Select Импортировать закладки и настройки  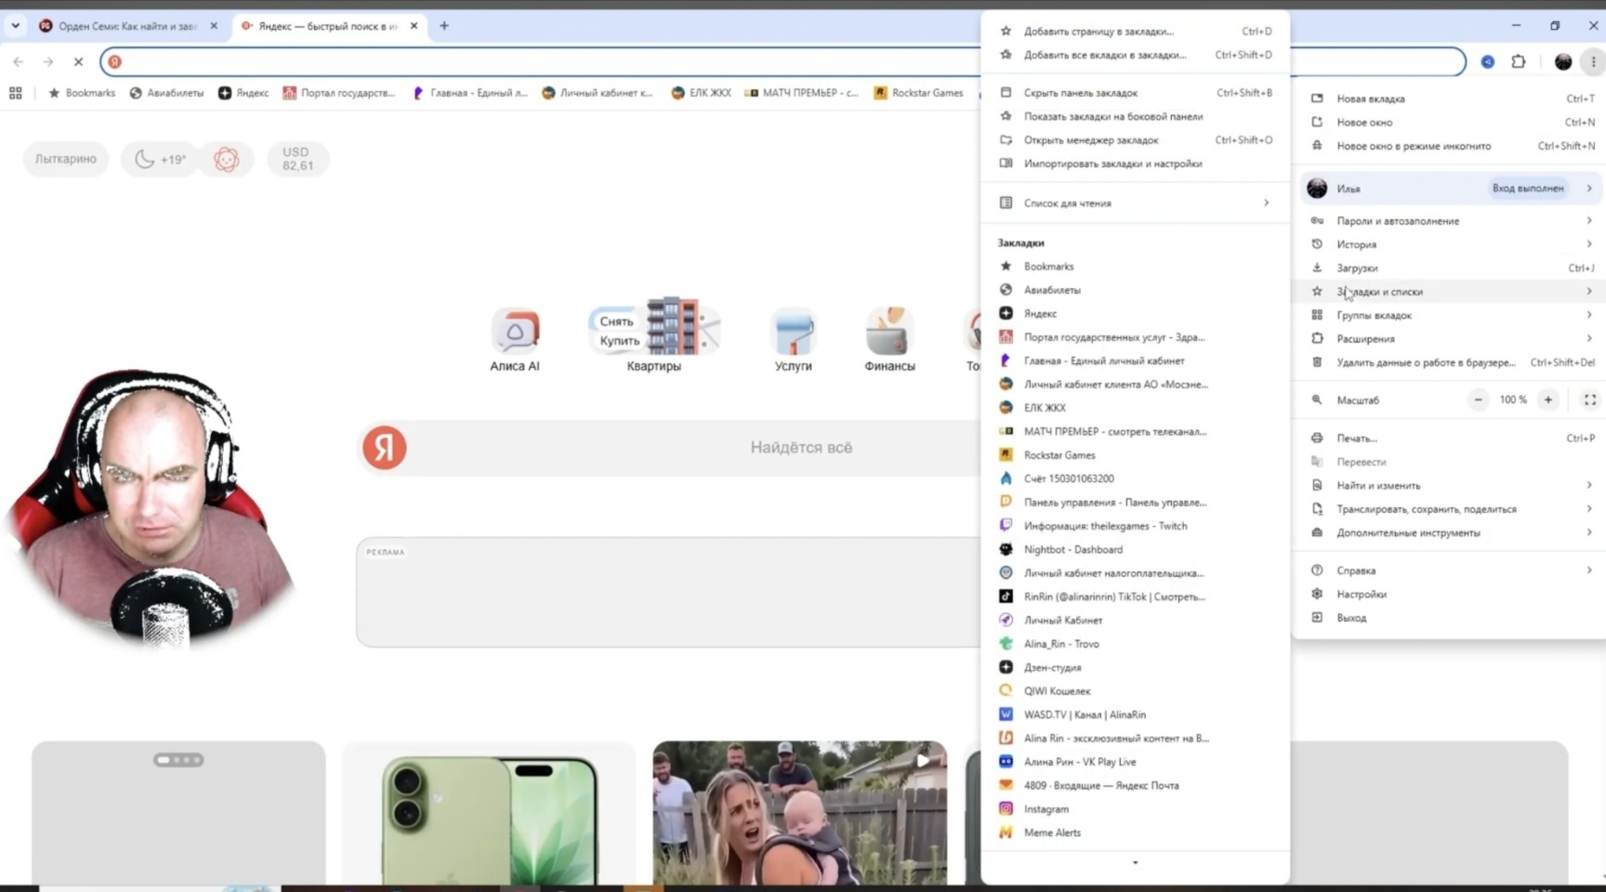pos(1135,164)
